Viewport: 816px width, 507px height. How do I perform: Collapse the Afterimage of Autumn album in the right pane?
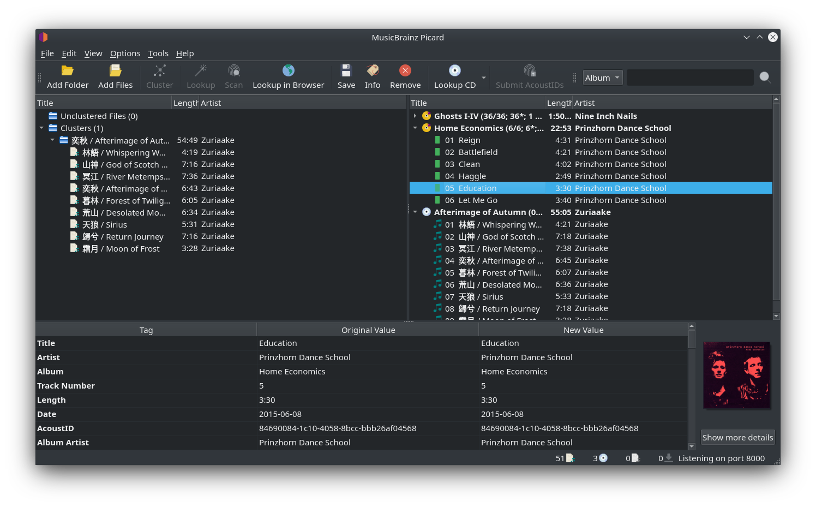pos(415,212)
